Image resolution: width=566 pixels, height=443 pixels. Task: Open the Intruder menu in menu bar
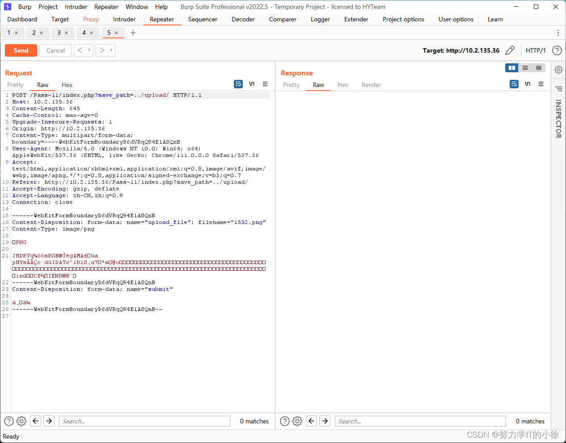click(x=76, y=7)
